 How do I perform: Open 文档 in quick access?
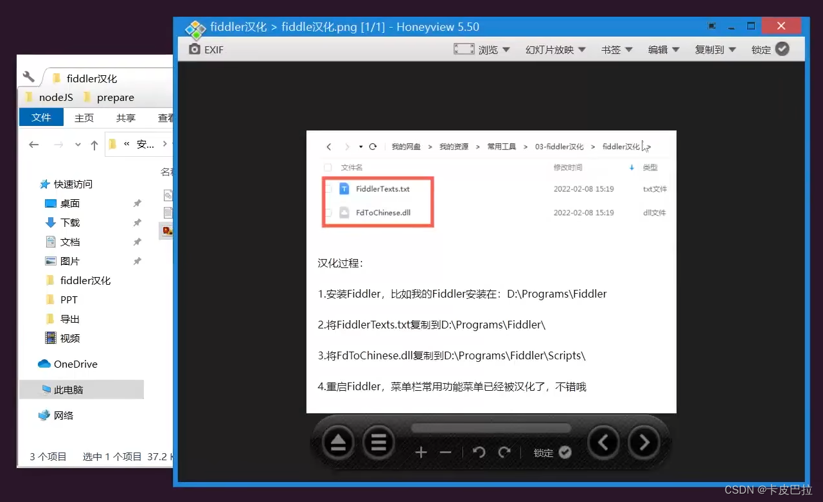pos(62,242)
